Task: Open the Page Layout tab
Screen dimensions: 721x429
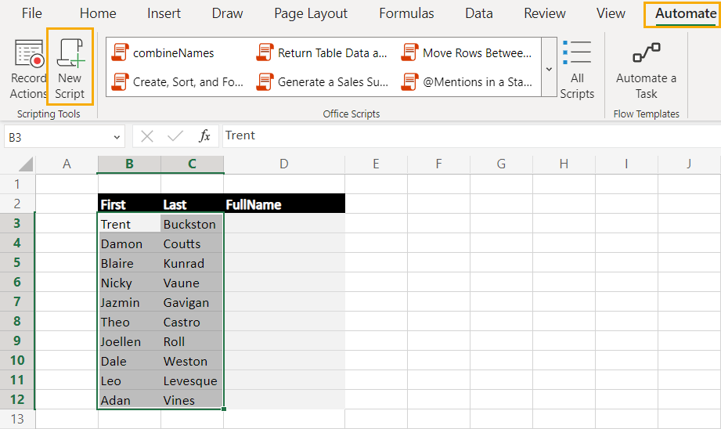Action: click(x=311, y=13)
